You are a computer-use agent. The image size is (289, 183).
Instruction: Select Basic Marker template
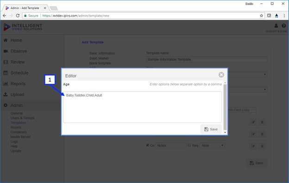[99, 58]
